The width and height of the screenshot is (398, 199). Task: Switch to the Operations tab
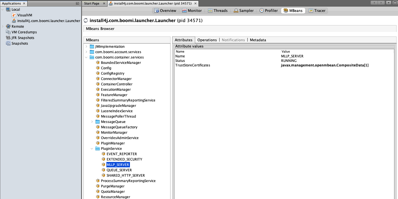point(207,40)
